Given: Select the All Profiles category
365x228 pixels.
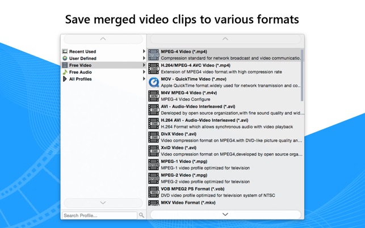Looking at the screenshot, I should point(103,79).
